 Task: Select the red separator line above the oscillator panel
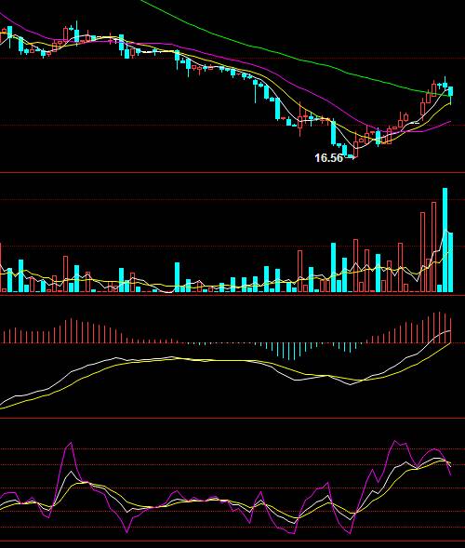pos(232,418)
